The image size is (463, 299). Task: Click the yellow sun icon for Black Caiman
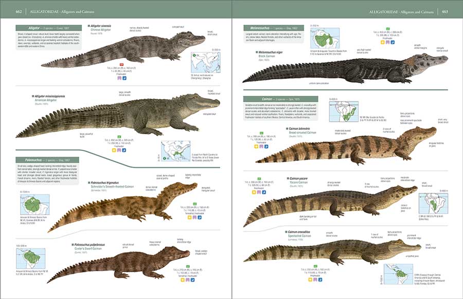coord(382,43)
